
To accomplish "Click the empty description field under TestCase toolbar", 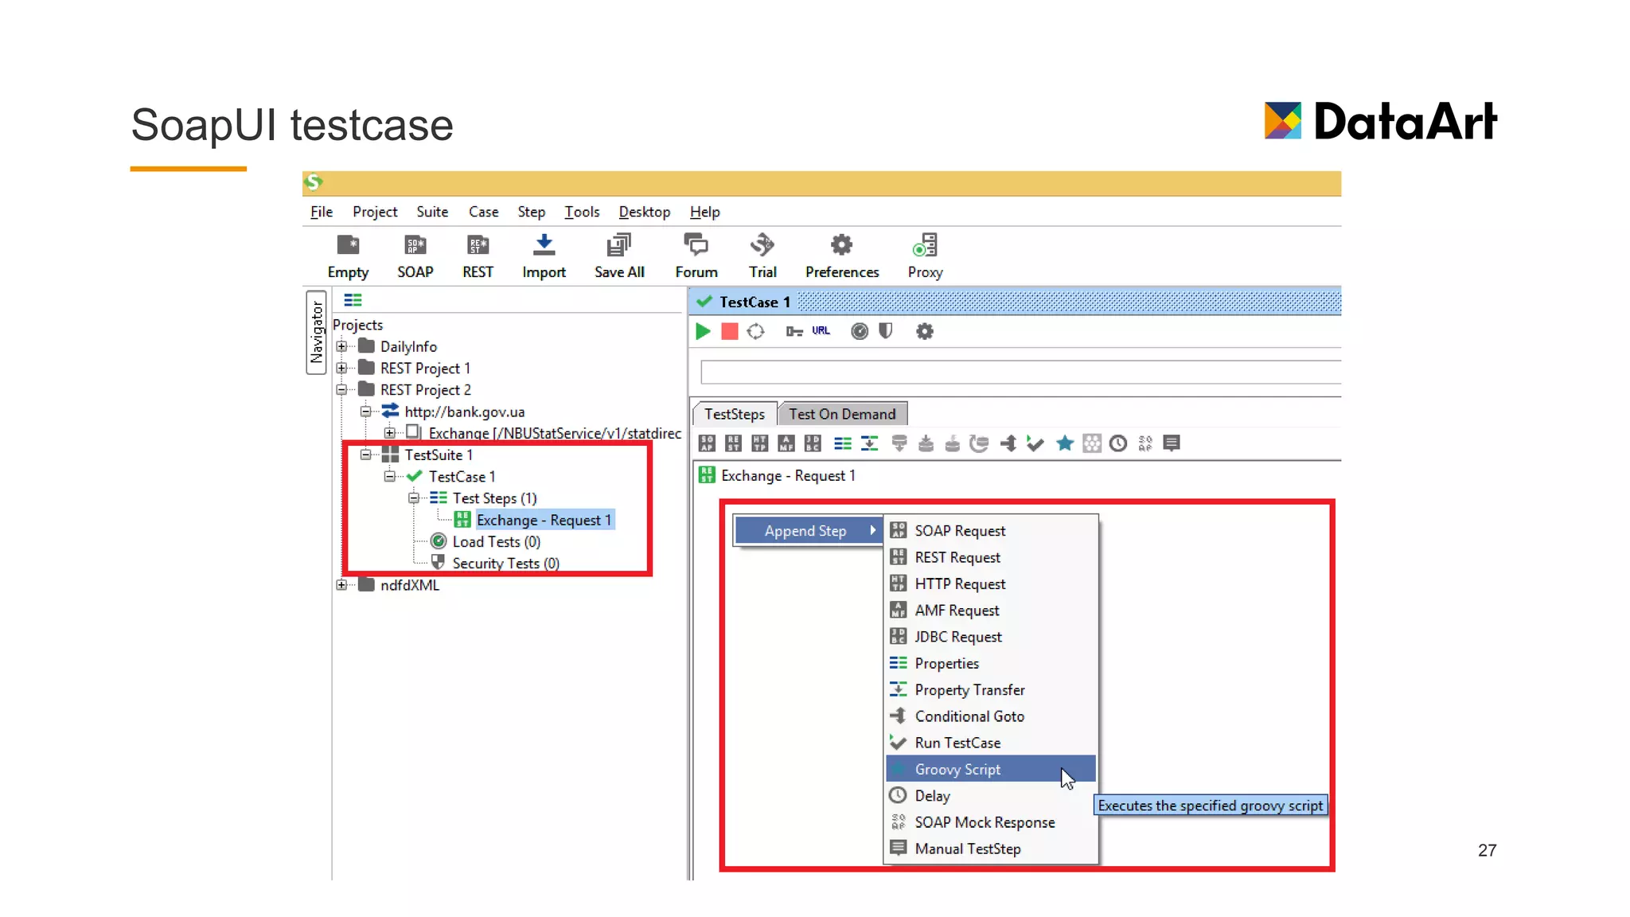I will click(1021, 372).
